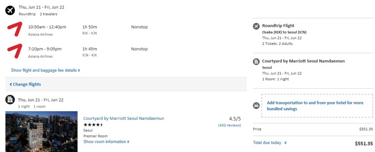The image size is (375, 152).
Task: Click the return 7:20pm - 9:05pm flight time
Action: pyautogui.click(x=45, y=49)
